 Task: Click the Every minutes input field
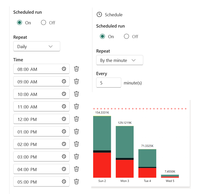click(108, 83)
